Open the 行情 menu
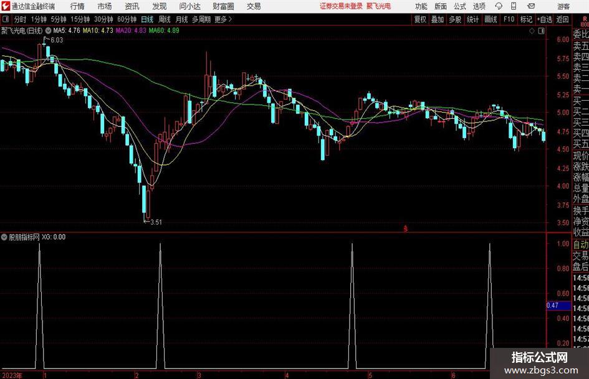 click(77, 6)
